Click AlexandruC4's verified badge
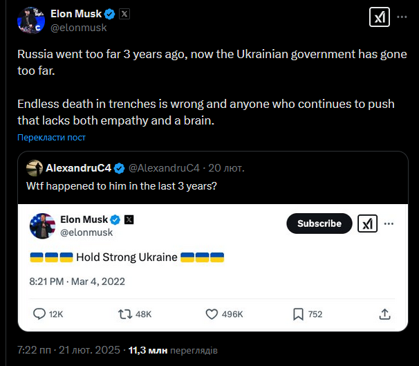Image resolution: width=419 pixels, height=366 pixels. click(120, 168)
